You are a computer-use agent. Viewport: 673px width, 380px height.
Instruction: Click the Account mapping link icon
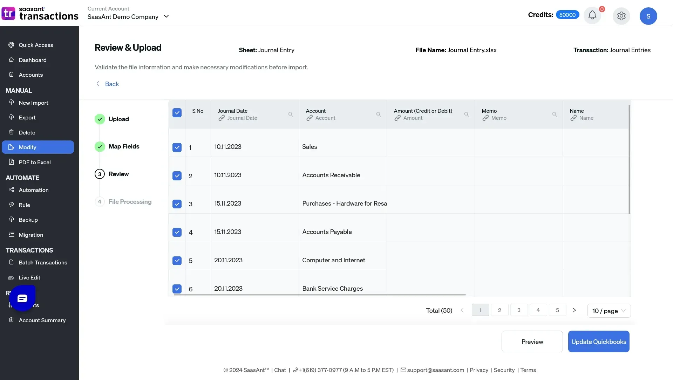(310, 118)
